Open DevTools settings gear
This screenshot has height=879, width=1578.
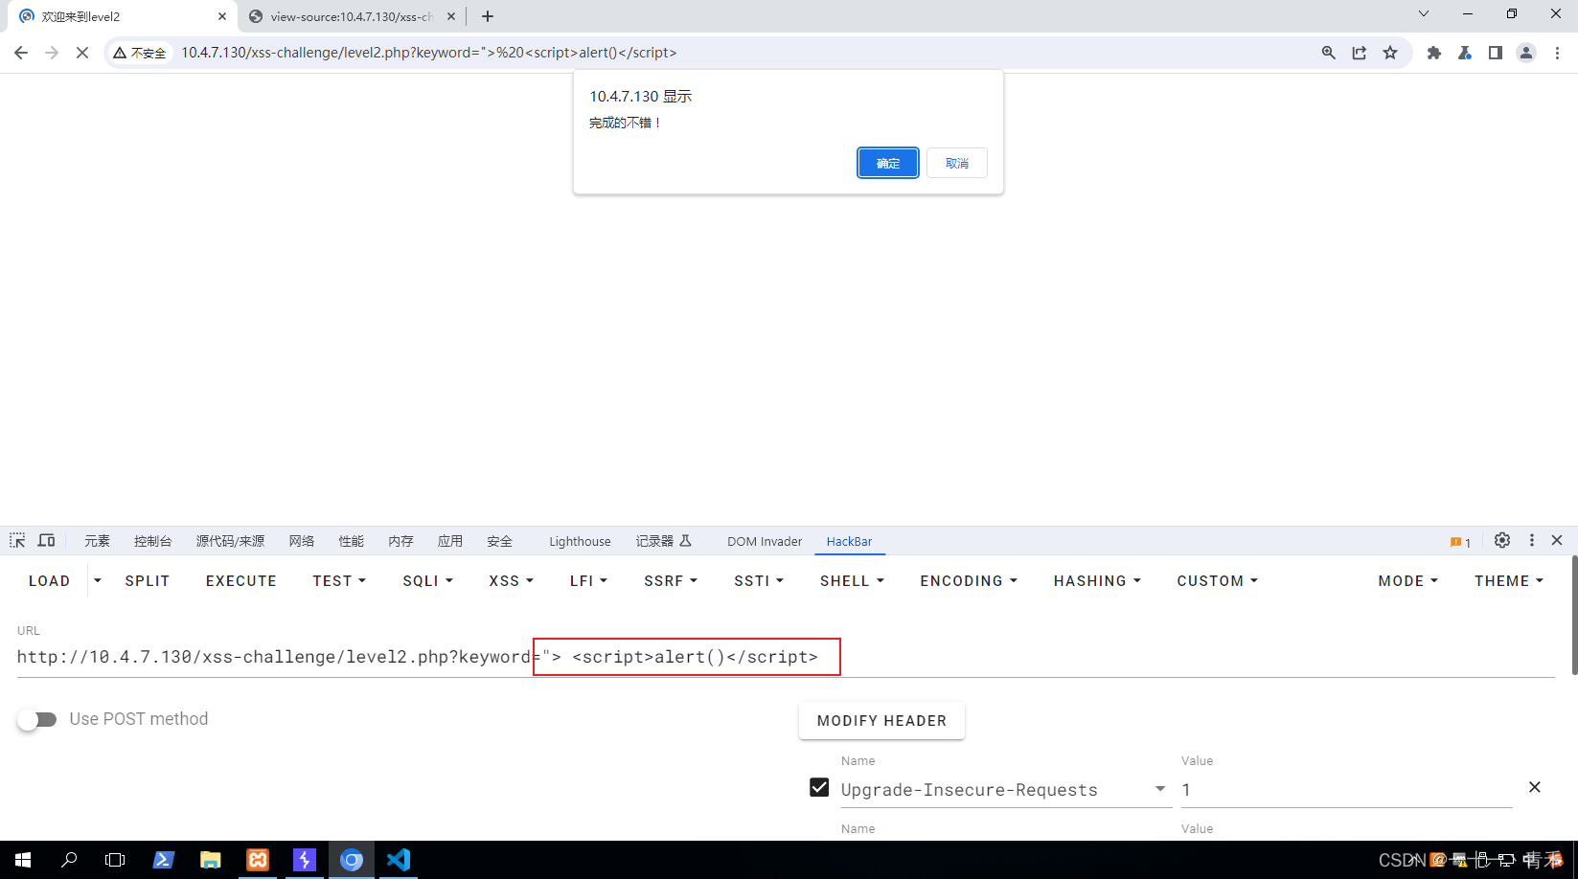pyautogui.click(x=1502, y=541)
